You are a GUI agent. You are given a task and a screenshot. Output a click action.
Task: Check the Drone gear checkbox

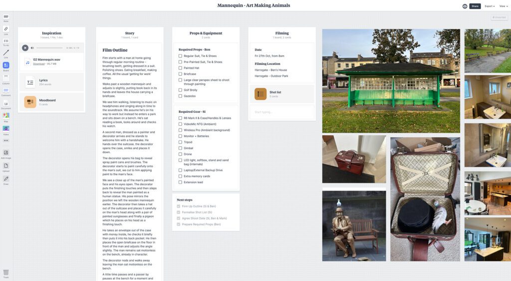click(x=180, y=154)
